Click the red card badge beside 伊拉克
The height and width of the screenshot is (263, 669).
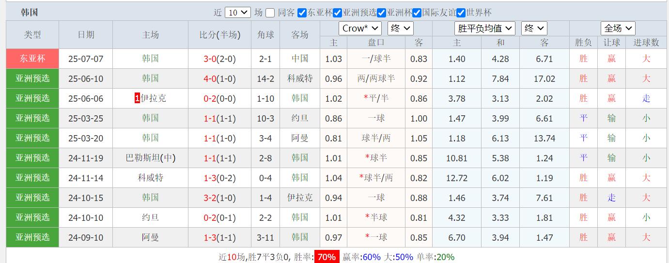(x=137, y=98)
